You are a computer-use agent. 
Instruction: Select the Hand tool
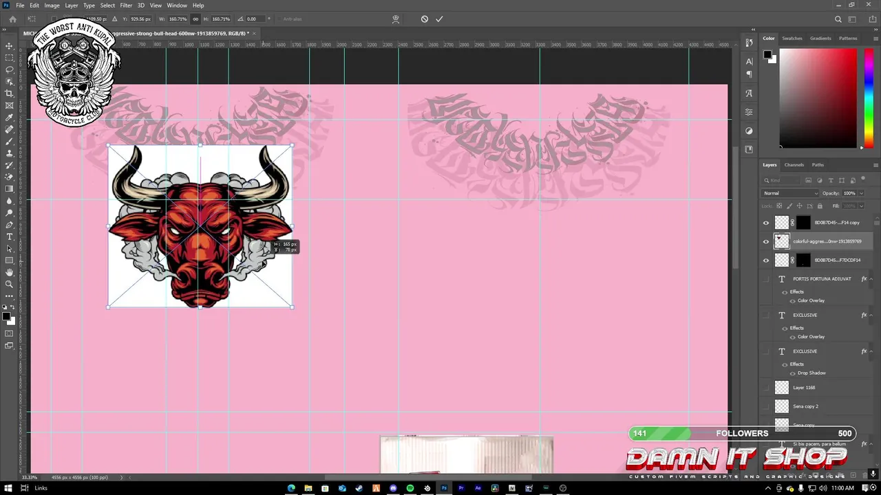tap(9, 272)
